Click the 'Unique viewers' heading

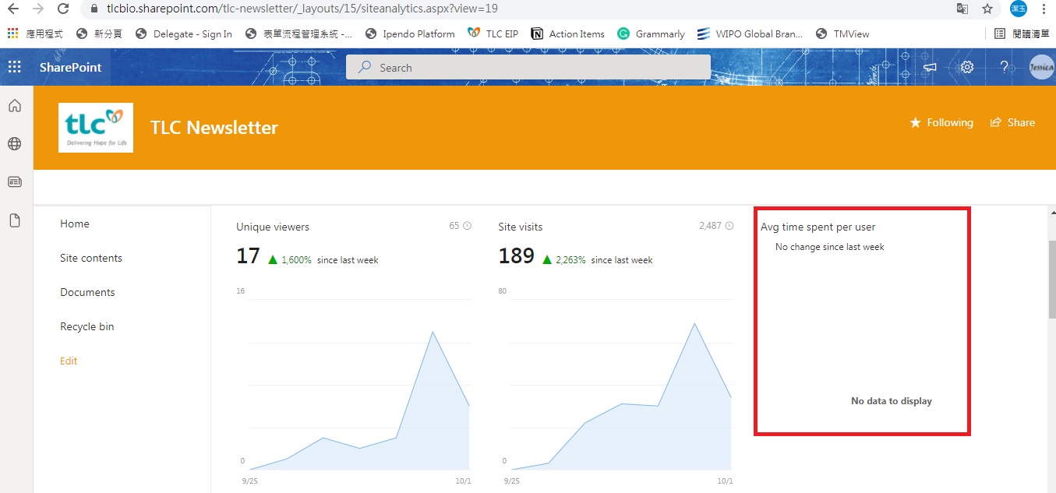(x=273, y=227)
